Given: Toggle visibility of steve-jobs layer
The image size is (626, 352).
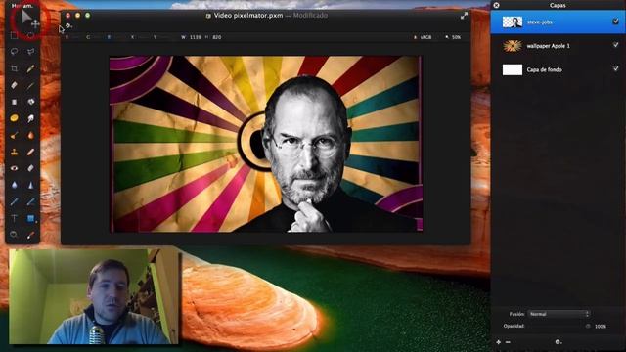Looking at the screenshot, I should pyautogui.click(x=615, y=22).
